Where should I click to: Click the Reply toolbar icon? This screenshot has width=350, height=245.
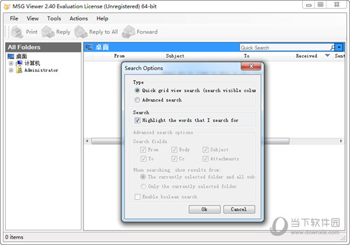(x=48, y=32)
